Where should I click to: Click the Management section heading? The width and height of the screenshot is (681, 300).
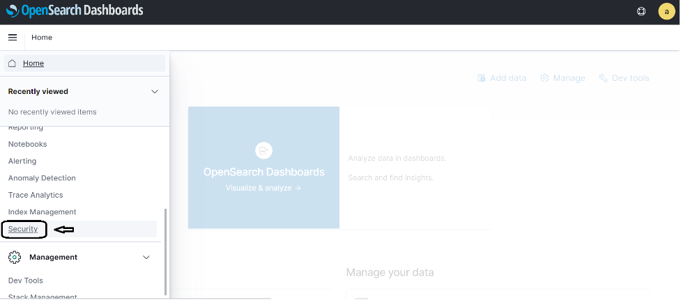pyautogui.click(x=54, y=257)
